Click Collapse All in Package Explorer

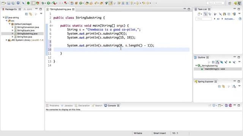pyautogui.click(x=26, y=14)
